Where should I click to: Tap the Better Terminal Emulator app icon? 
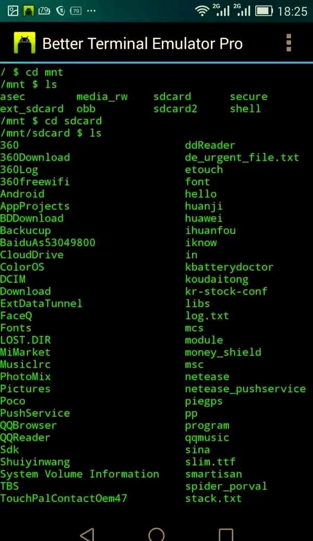tap(25, 43)
